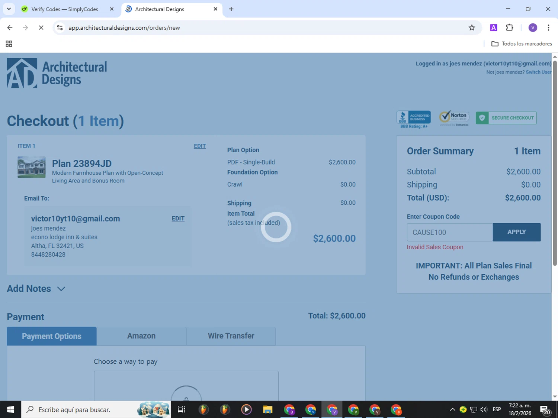Image resolution: width=558 pixels, height=418 pixels.
Task: Go back using browser back arrow
Action: click(10, 27)
